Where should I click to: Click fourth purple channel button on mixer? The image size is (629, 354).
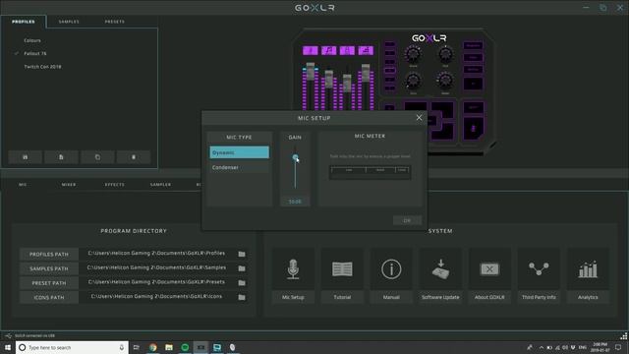pyautogui.click(x=366, y=50)
